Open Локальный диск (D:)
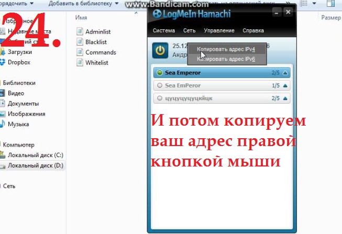 [36, 165]
